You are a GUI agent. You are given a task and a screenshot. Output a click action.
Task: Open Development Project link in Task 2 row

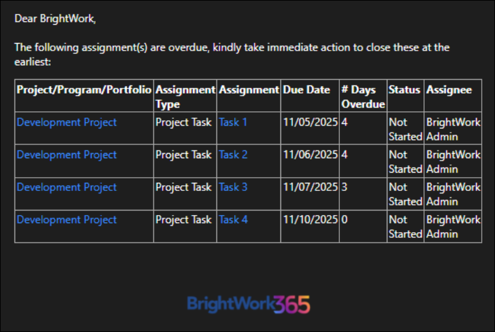[x=66, y=155]
